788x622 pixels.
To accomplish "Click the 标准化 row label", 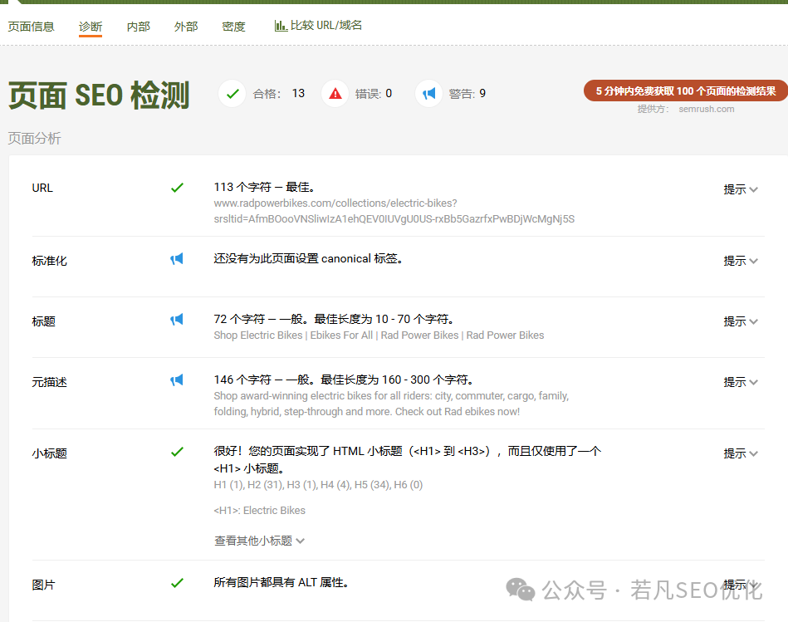I will [49, 261].
